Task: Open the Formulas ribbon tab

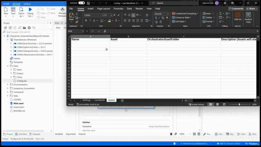Action: click(118, 9)
